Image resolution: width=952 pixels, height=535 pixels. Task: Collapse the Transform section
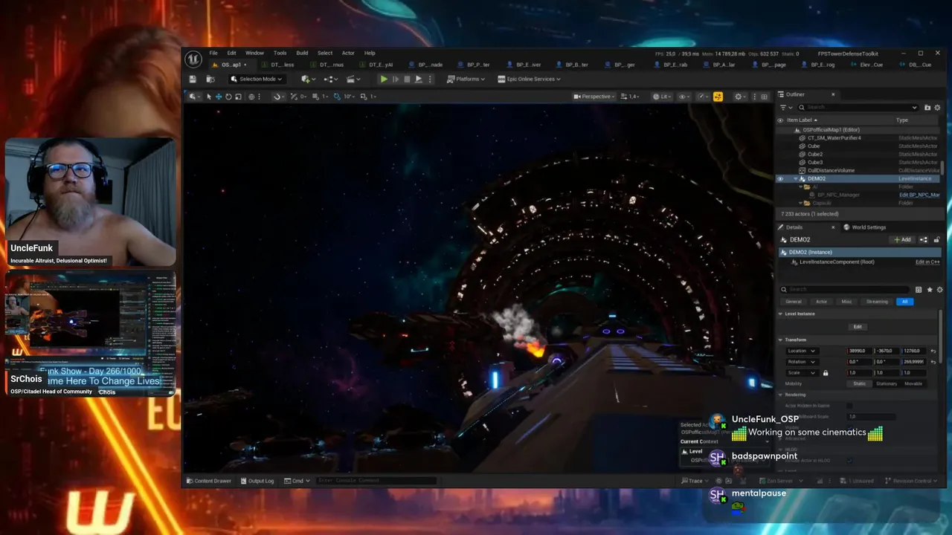click(780, 340)
